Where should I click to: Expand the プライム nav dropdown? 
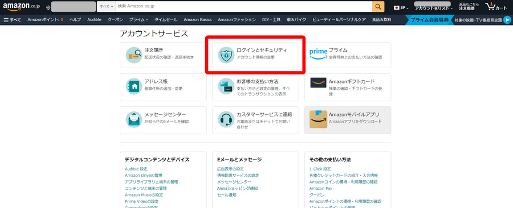(x=147, y=20)
